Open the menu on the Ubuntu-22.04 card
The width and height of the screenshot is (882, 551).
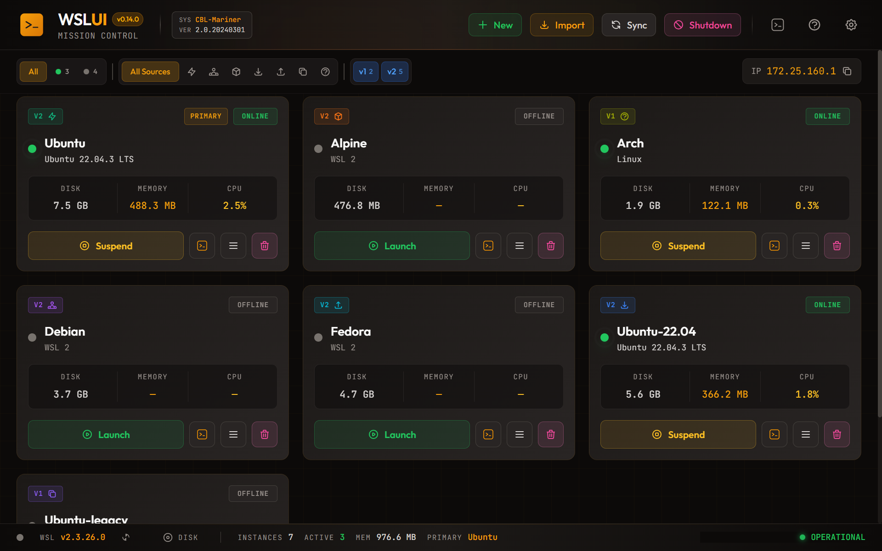tap(805, 434)
